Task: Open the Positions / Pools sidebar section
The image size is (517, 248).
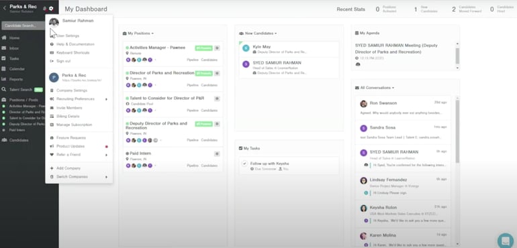Action: click(23, 100)
